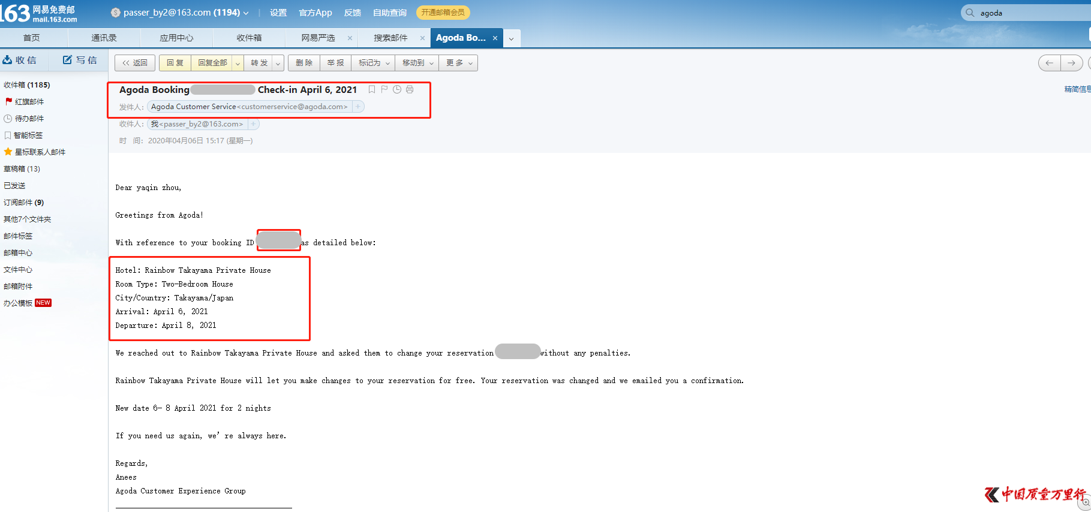Image resolution: width=1091 pixels, height=512 pixels.
Task: Go to the next email with right arrow
Action: click(1071, 63)
